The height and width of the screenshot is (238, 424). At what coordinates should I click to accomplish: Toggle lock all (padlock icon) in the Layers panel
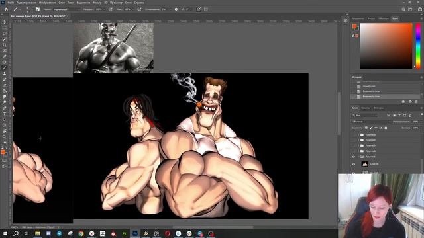click(386, 128)
